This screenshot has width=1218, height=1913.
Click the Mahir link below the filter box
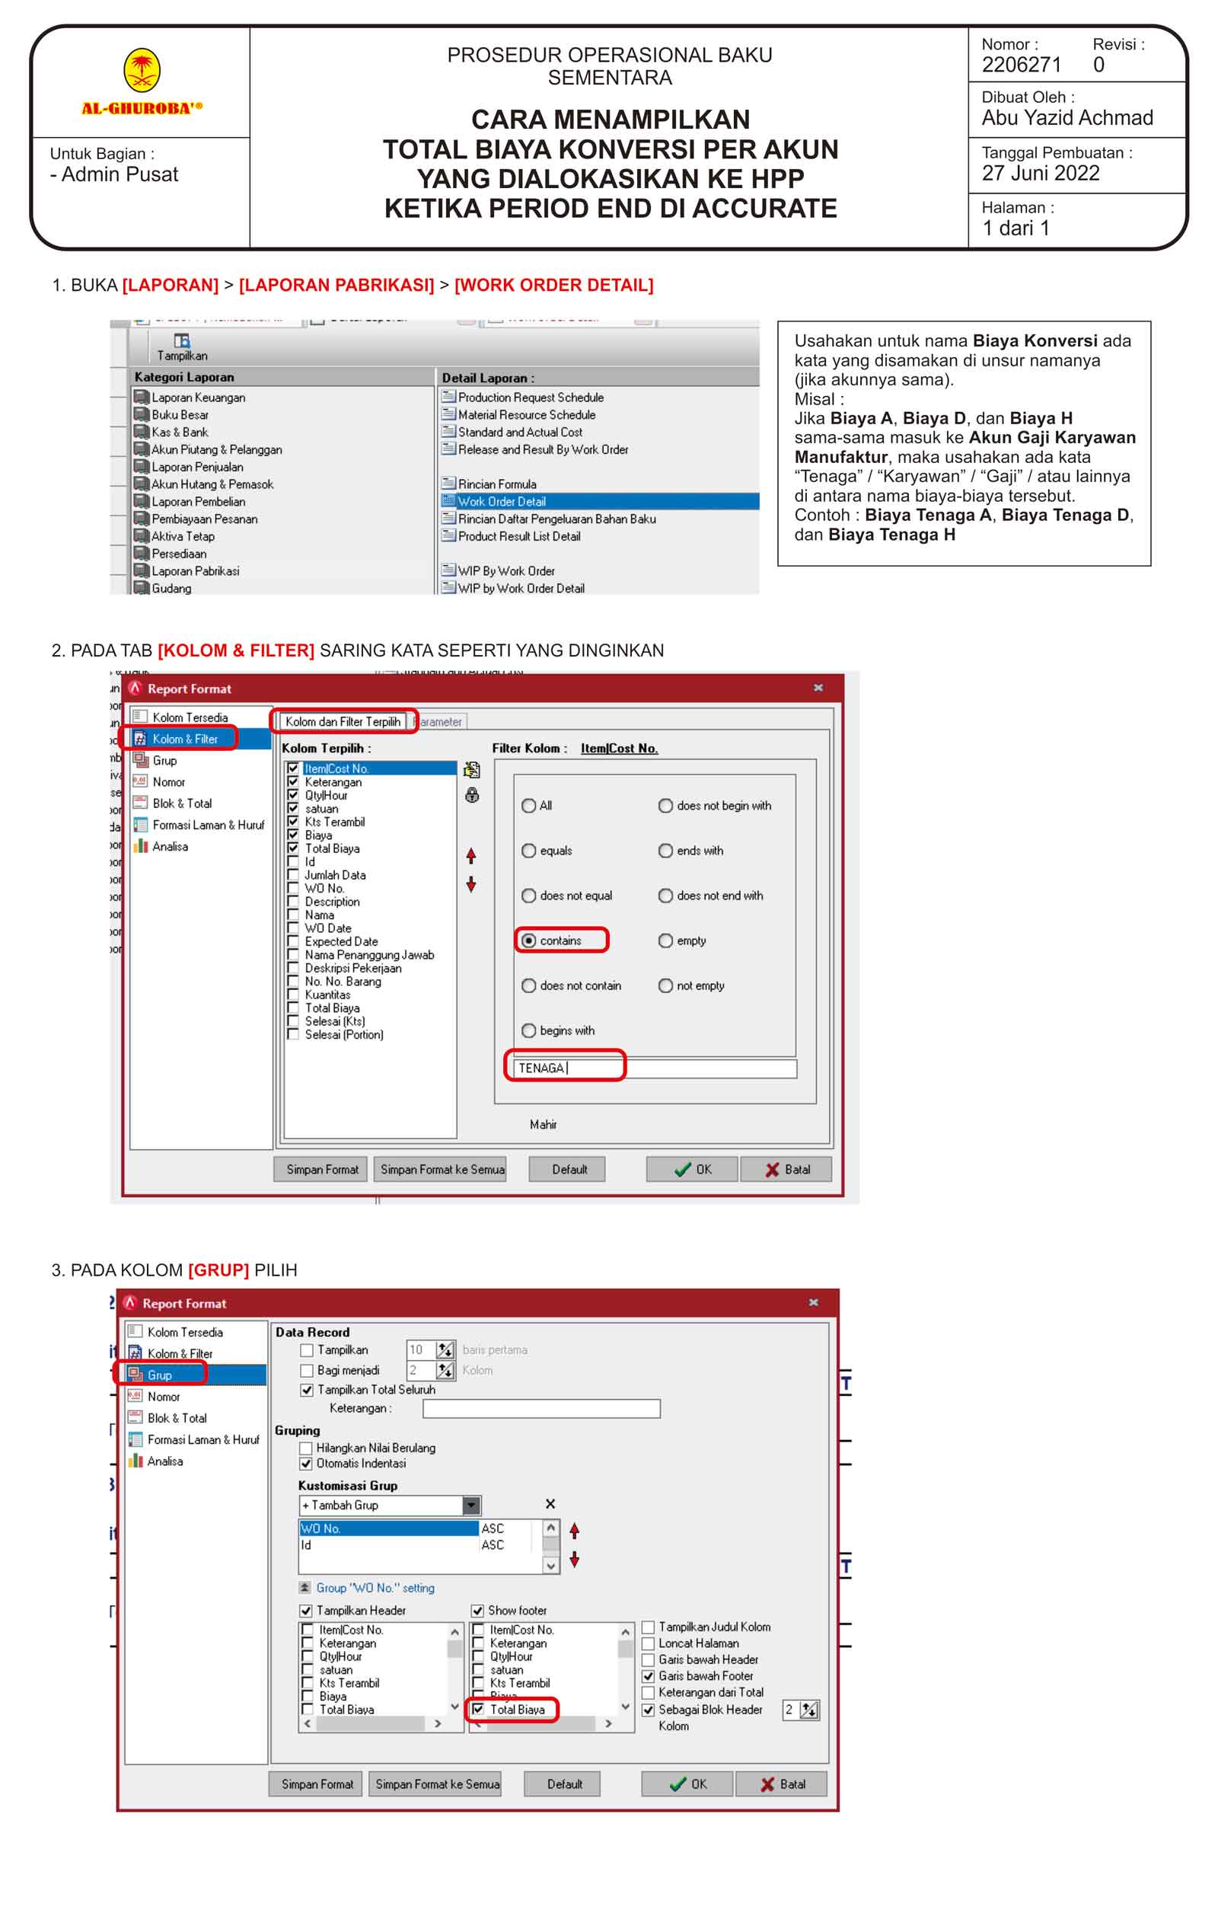[x=543, y=1124]
